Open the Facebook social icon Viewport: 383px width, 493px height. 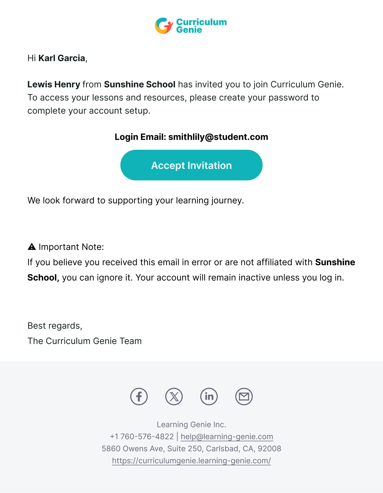(x=139, y=396)
